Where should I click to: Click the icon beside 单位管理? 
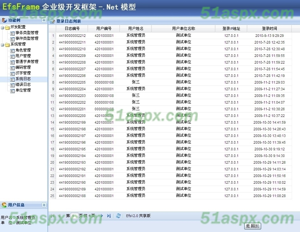12,91
